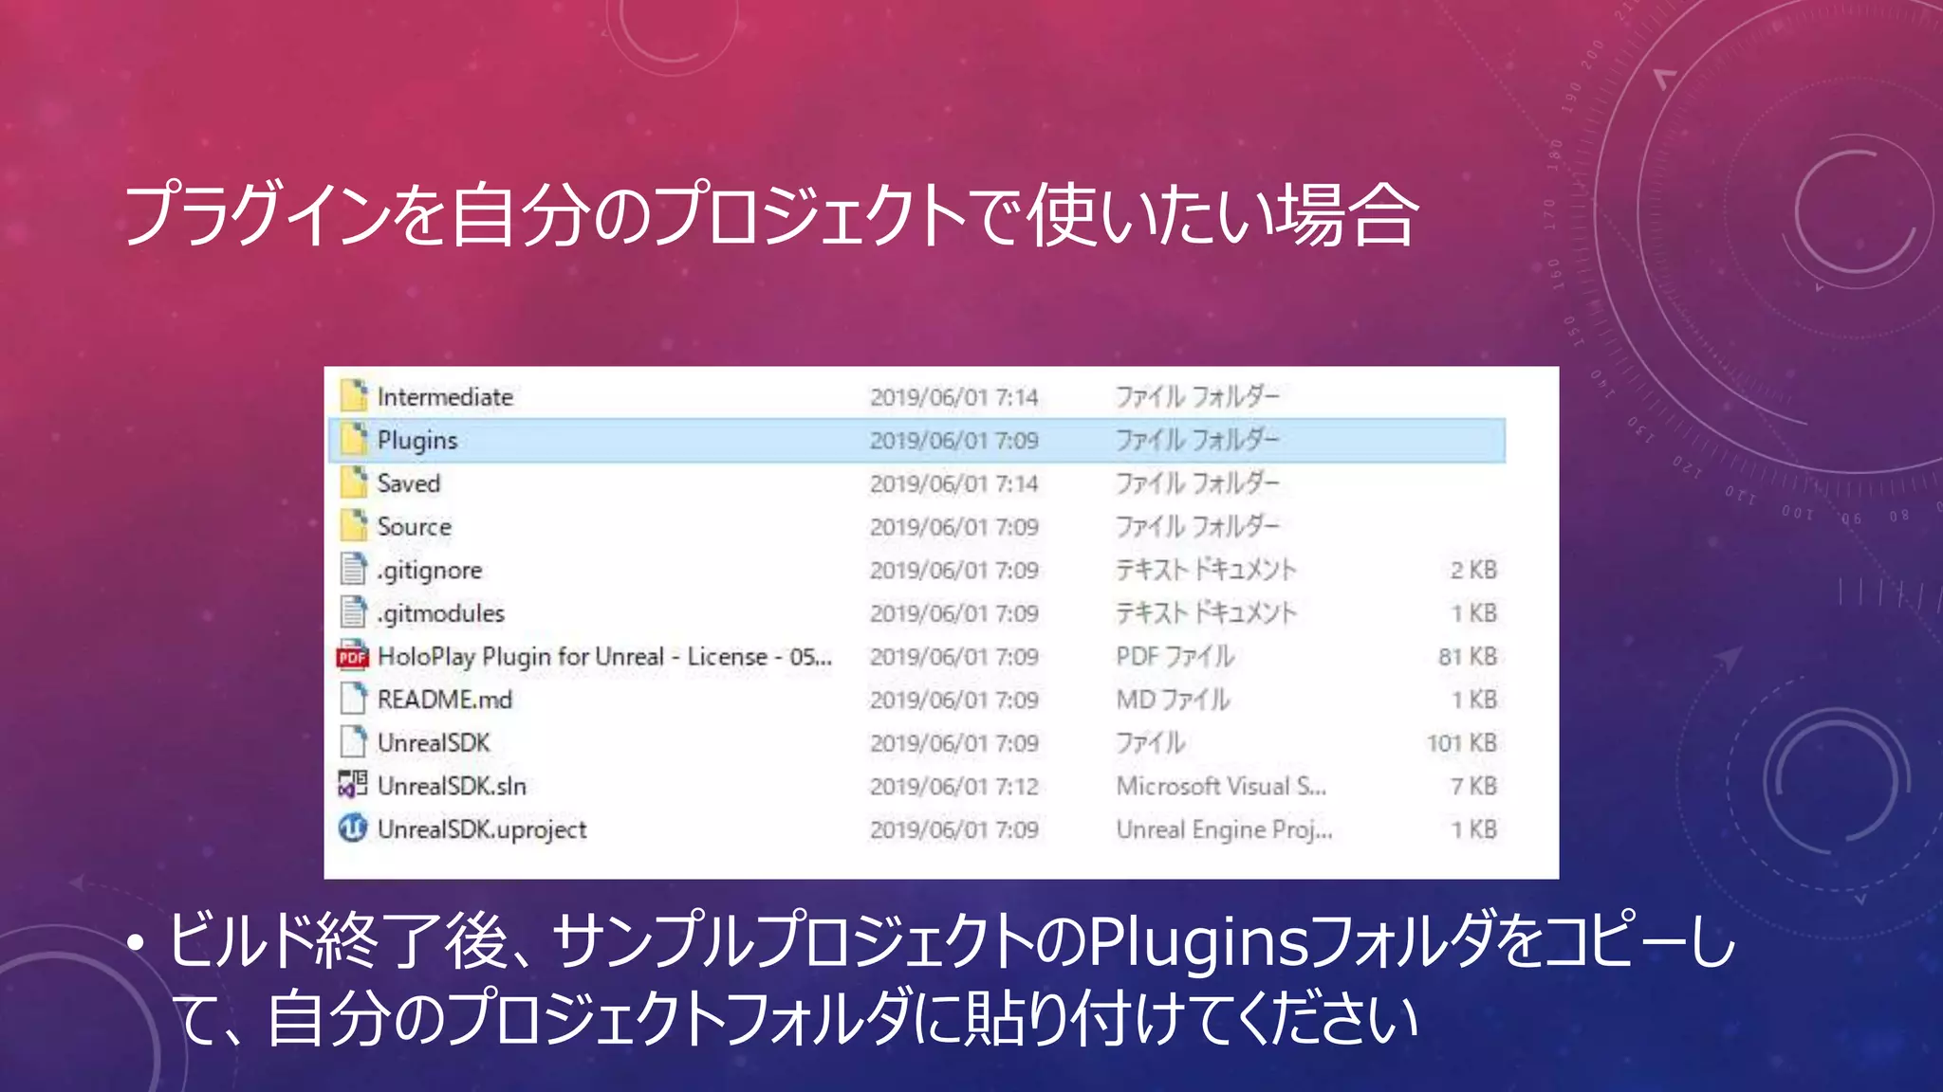Click the Intermediate folder modified date
This screenshot has width=1943, height=1092.
coord(953,397)
